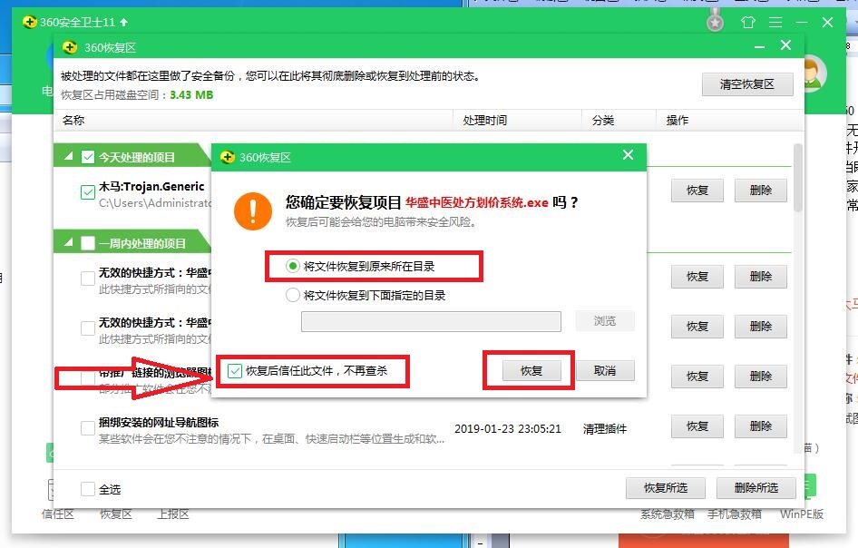The image size is (858, 548).
Task: Uncheck the 木马:Trojan.Generic item checkbox
Action: (x=88, y=192)
